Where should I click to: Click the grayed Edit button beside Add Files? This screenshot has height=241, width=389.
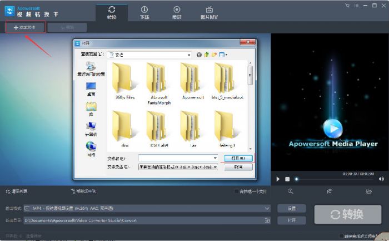click(67, 27)
